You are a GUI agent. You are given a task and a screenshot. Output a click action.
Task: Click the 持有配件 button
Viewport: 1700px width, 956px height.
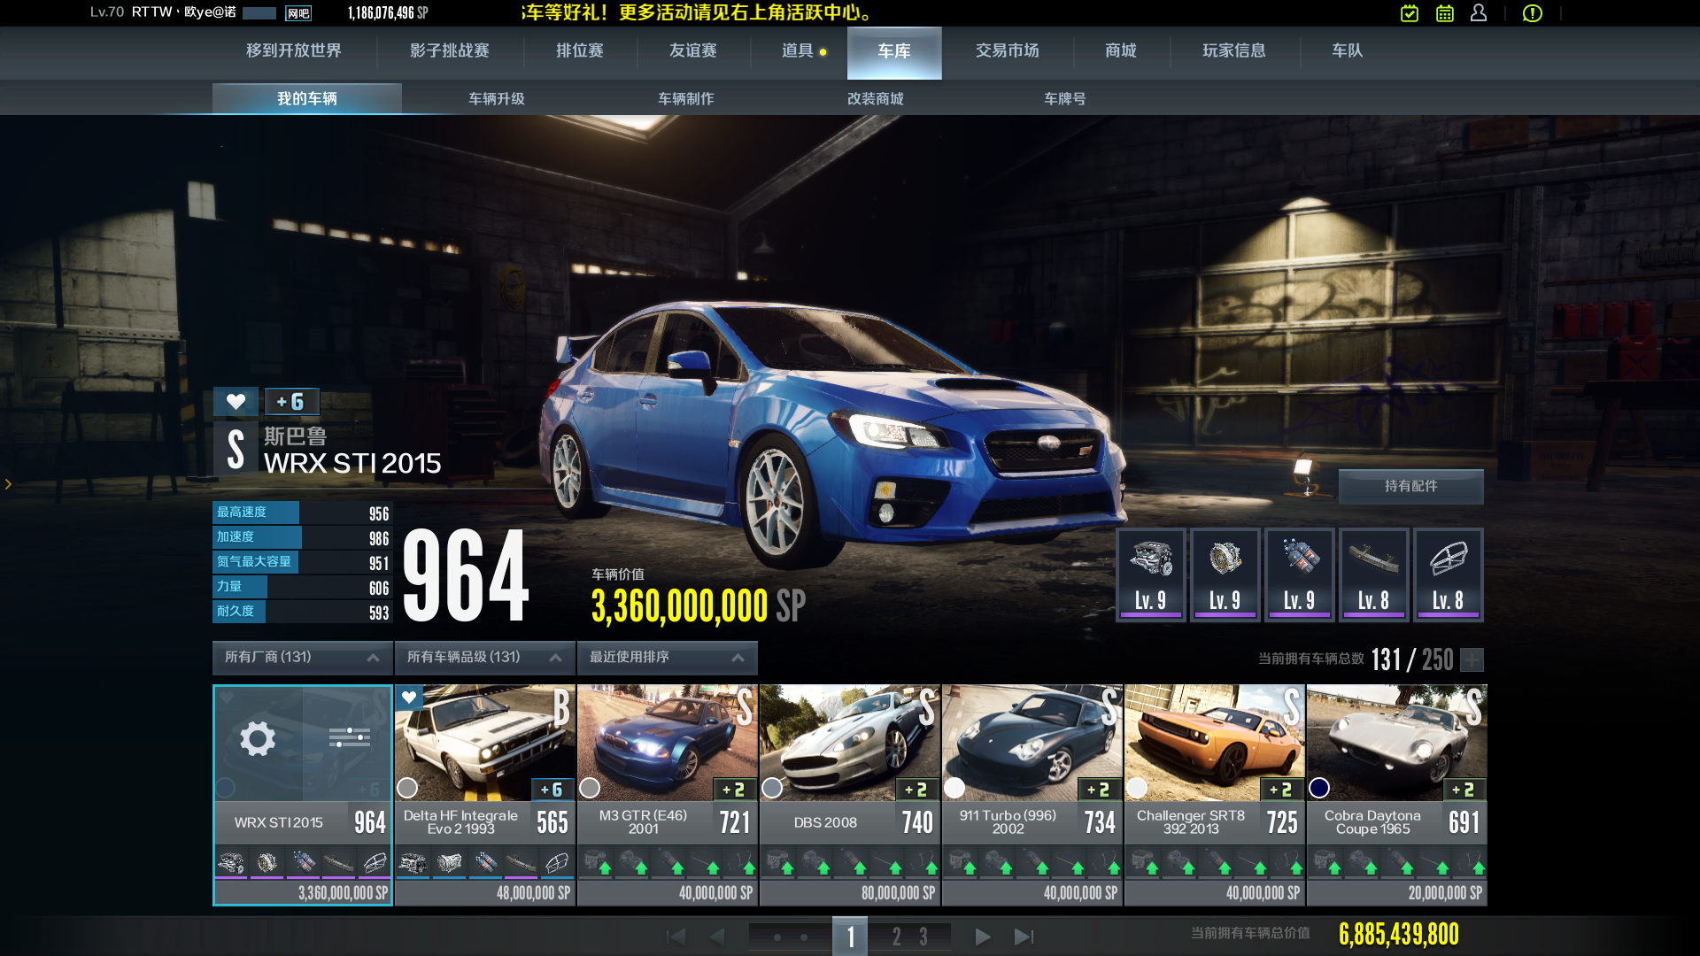click(1411, 486)
